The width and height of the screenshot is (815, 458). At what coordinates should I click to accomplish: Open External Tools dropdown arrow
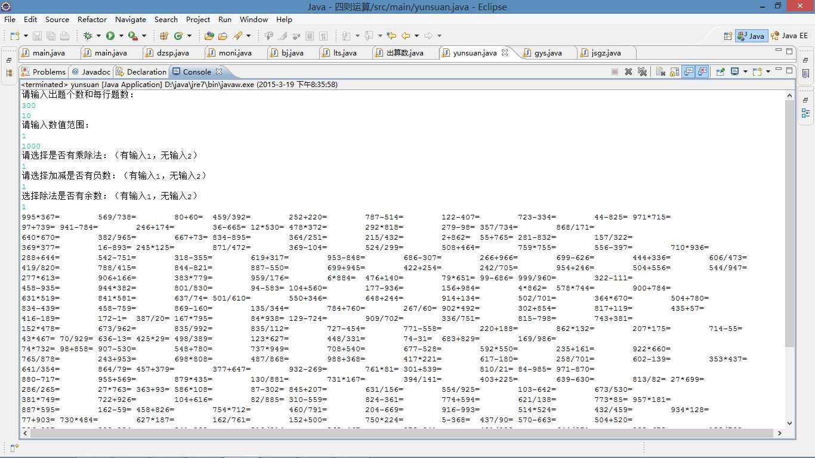[x=143, y=36]
